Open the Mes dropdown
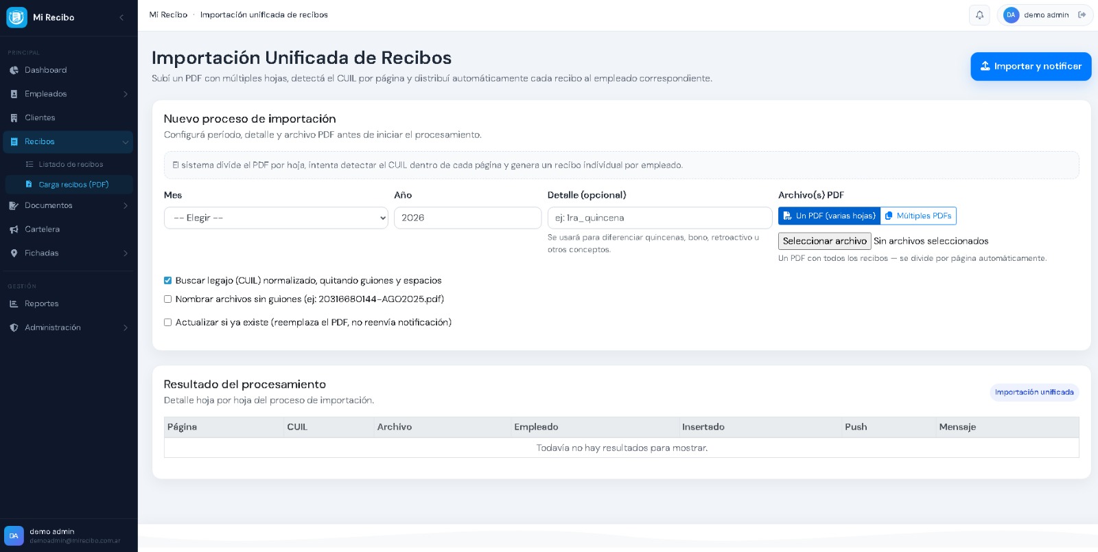Viewport: 1098px width, 552px height. pyautogui.click(x=276, y=218)
